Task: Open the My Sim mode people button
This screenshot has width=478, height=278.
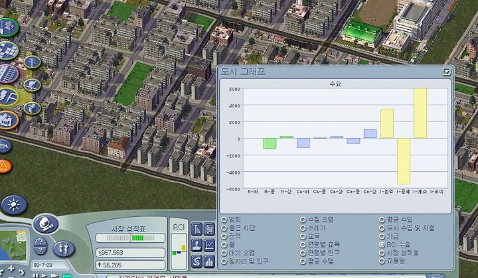Action: [64, 249]
